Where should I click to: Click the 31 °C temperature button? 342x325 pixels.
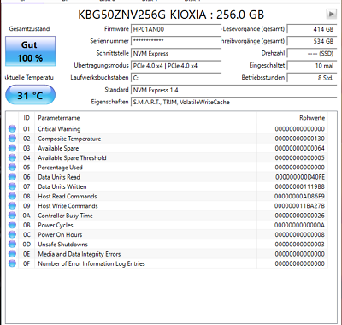tap(30, 95)
